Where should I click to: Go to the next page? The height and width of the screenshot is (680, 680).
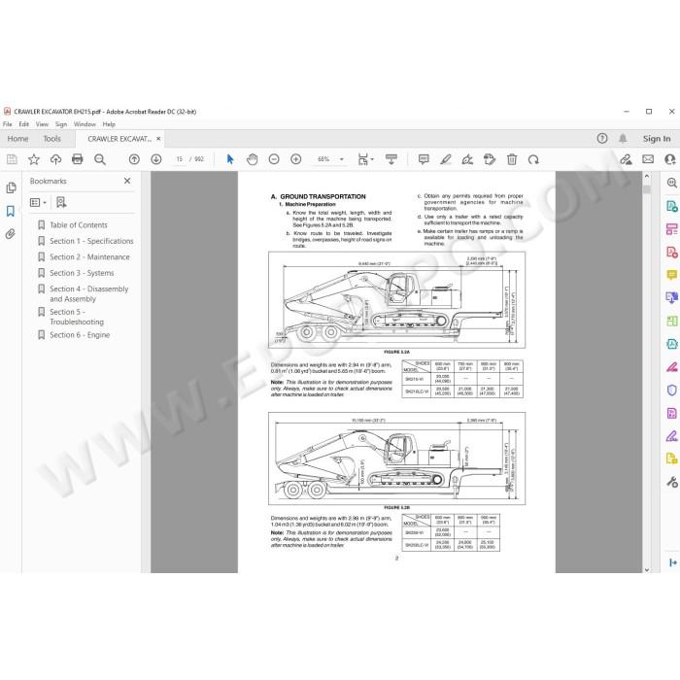point(156,159)
